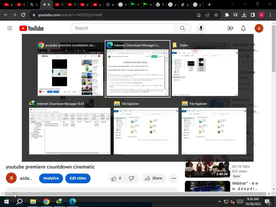This screenshot has width=276, height=207.
Task: Click the title youtube premiere countdown cinematic
Action: [x=50, y=167]
